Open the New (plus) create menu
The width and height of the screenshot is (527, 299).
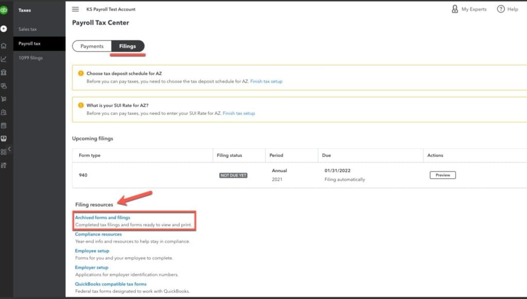[4, 29]
